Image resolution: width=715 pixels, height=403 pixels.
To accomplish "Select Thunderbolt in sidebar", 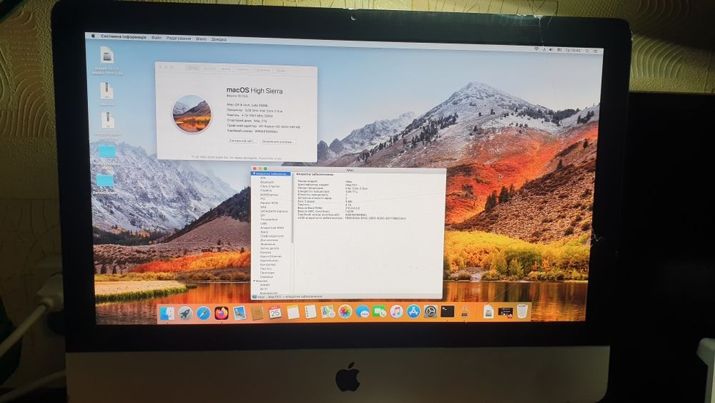I will [x=269, y=220].
